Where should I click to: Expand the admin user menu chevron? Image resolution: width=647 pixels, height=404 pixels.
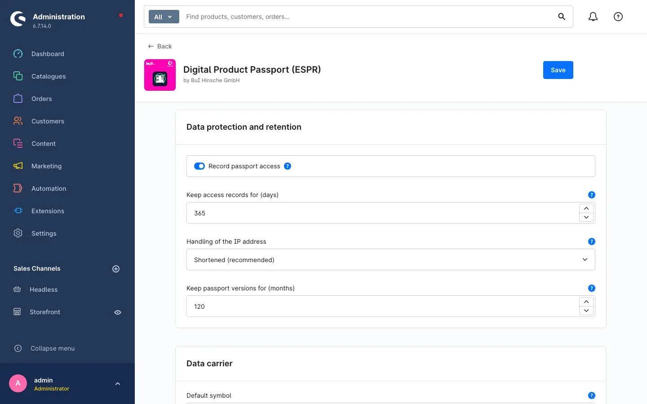[x=118, y=384]
